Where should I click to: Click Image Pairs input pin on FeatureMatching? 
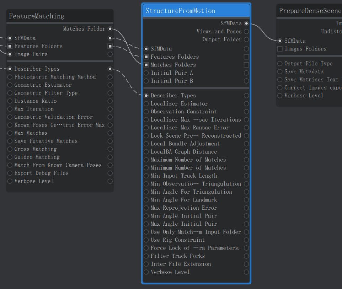10,54
